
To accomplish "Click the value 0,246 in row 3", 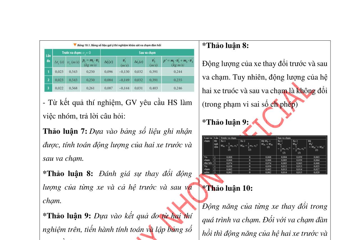I will (178, 88).
